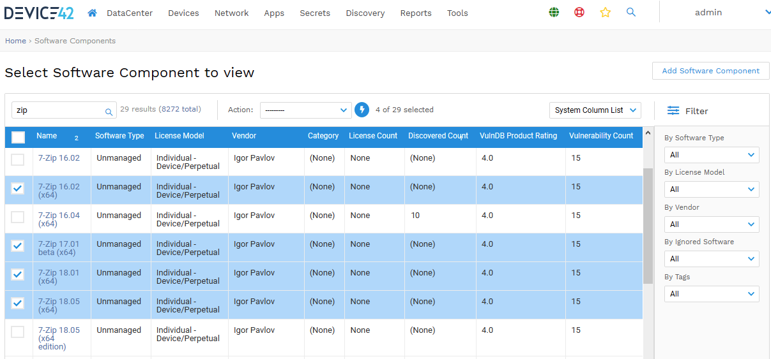771x359 pixels.
Task: Expand the admin user menu arrow
Action: click(767, 12)
